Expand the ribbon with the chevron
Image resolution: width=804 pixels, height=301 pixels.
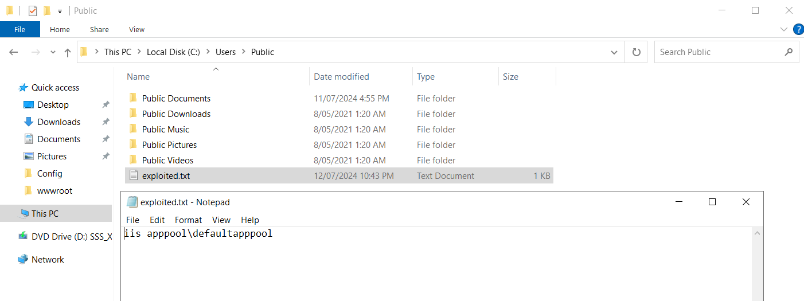tap(784, 29)
